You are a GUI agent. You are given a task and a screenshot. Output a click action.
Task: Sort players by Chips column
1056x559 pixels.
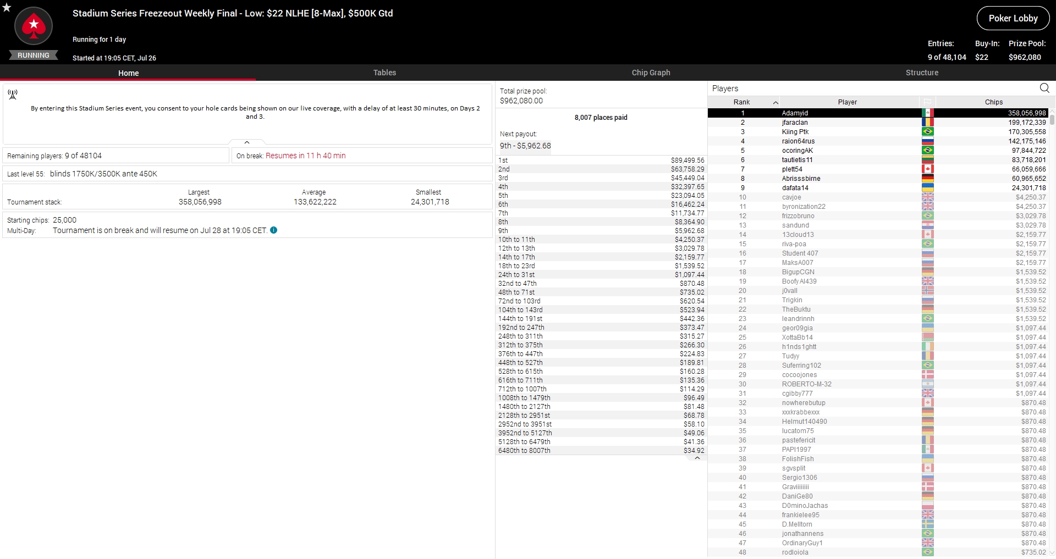click(993, 102)
